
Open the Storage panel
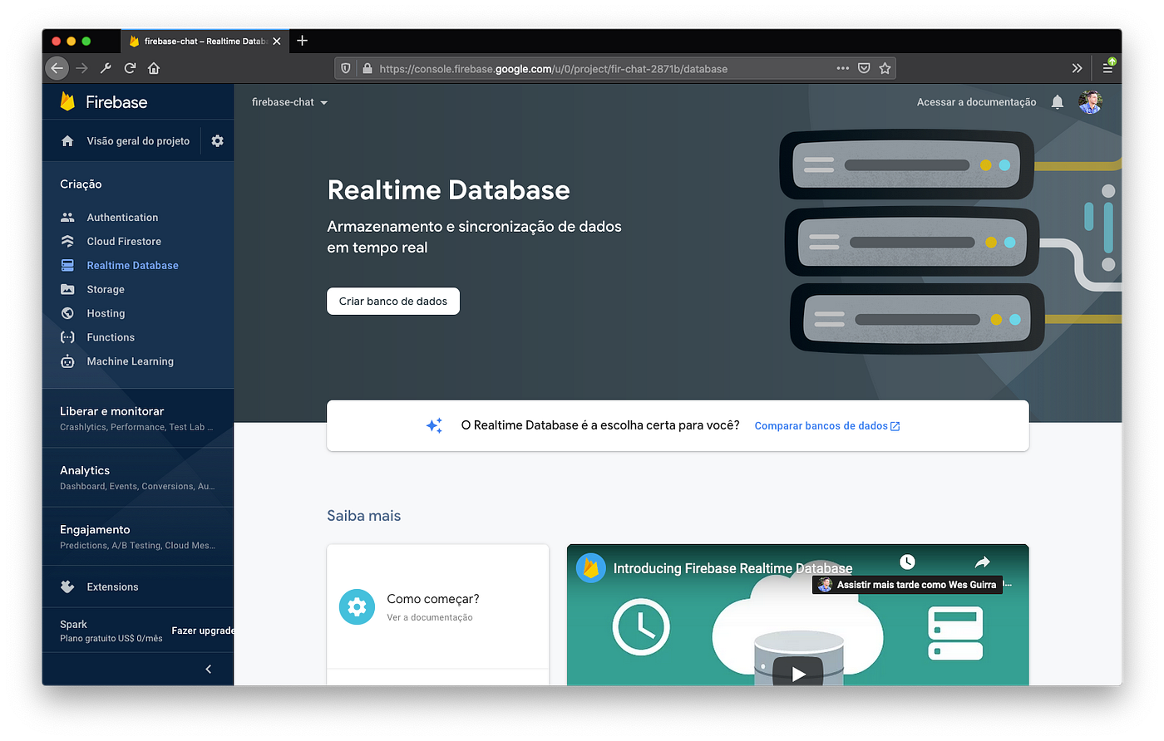point(104,289)
